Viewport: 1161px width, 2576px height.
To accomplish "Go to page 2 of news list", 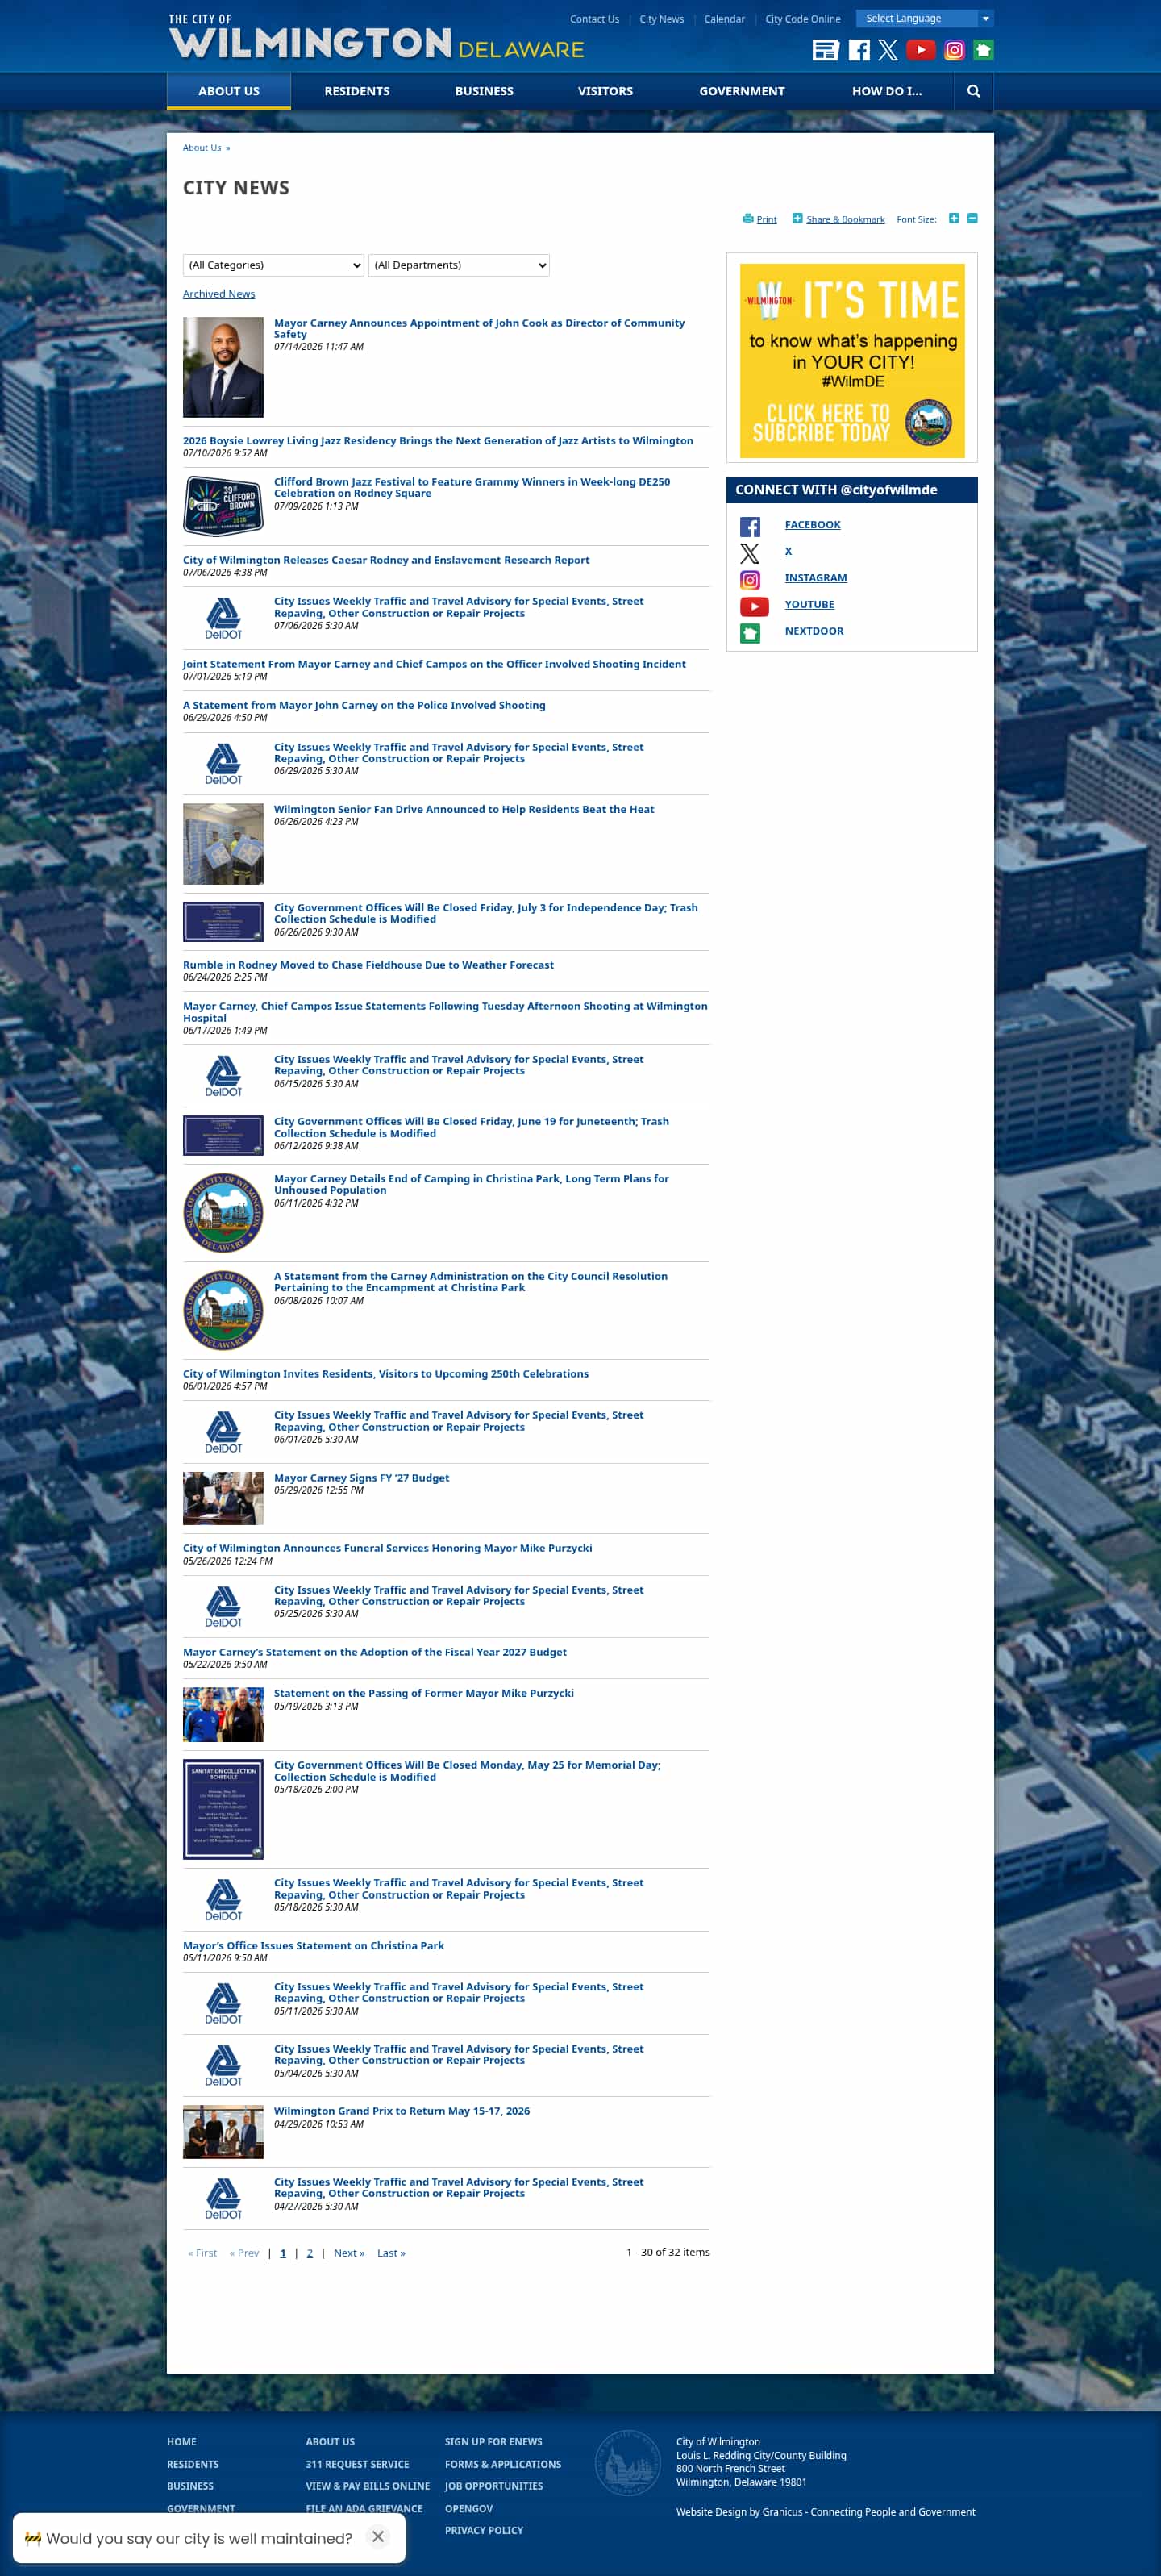I will (x=310, y=2253).
